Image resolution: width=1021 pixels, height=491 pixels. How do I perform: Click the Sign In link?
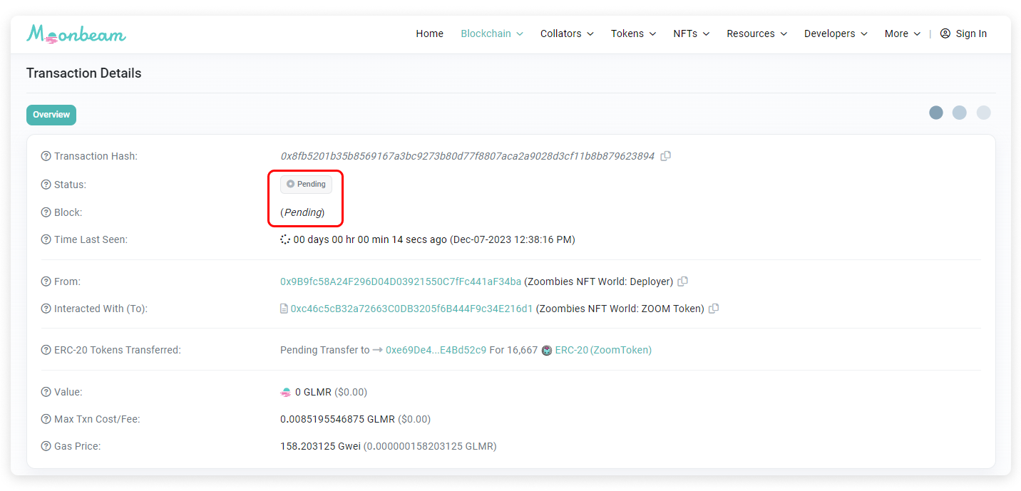coord(971,33)
